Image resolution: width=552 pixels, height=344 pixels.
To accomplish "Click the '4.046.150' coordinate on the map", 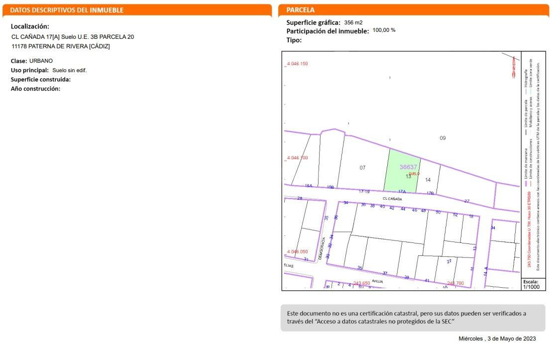I will [297, 64].
